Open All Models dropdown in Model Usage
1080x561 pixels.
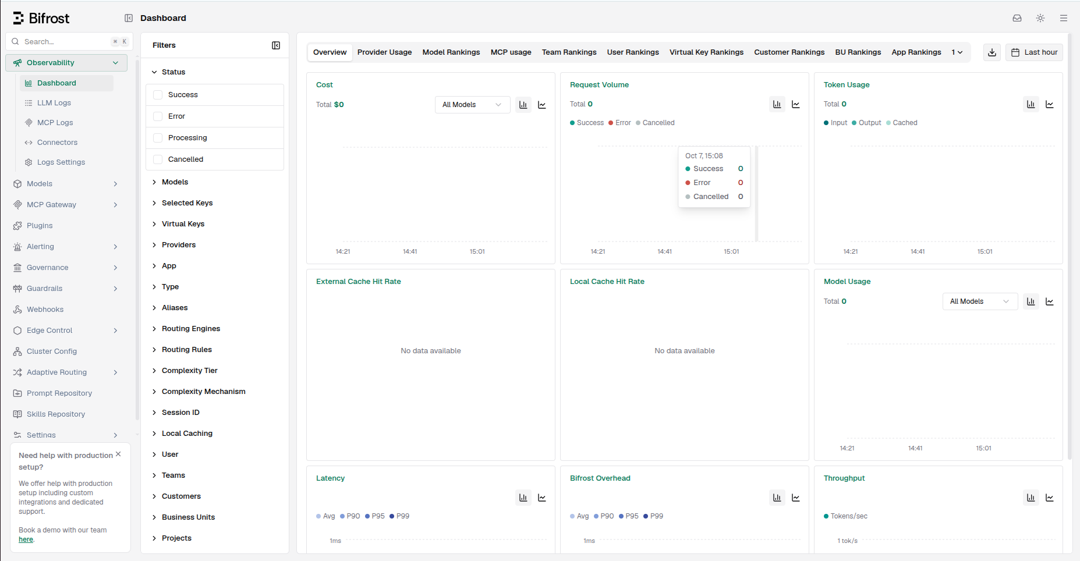pyautogui.click(x=980, y=301)
